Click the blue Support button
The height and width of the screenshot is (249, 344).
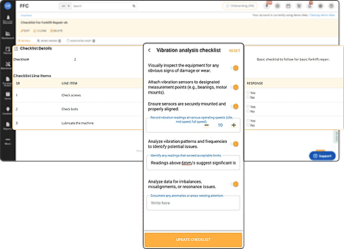point(322,156)
